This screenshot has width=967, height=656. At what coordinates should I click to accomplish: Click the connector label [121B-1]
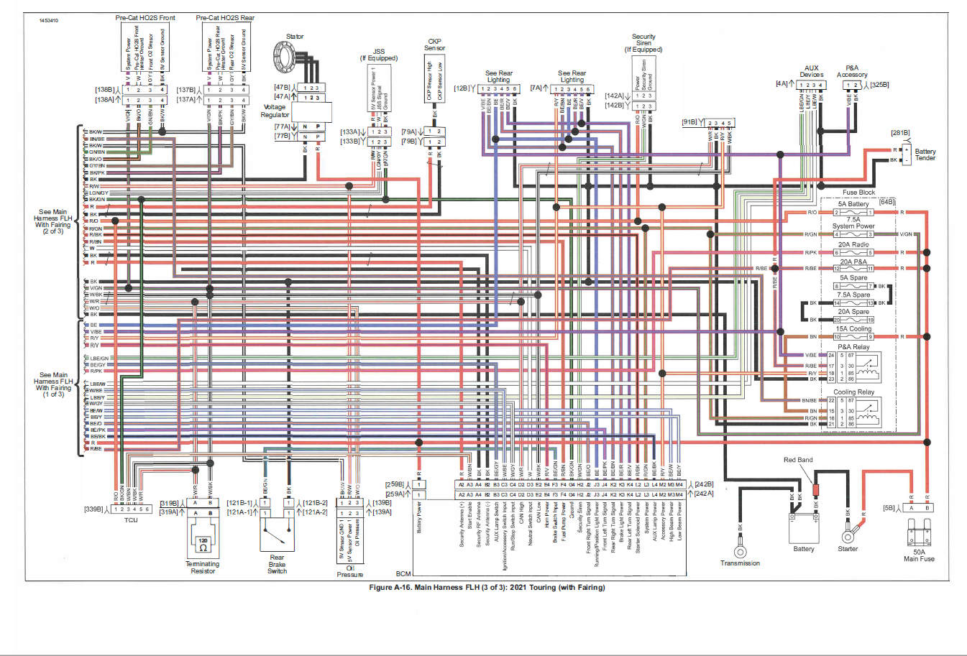239,503
